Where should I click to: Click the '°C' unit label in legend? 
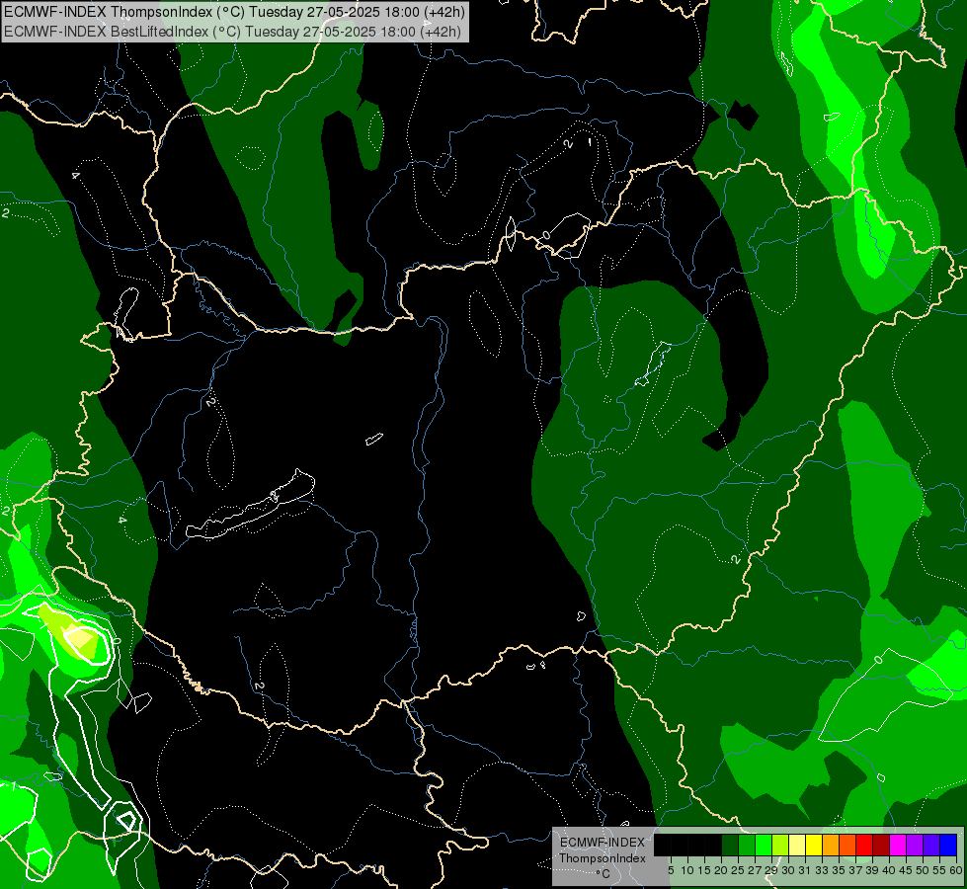pos(603,873)
